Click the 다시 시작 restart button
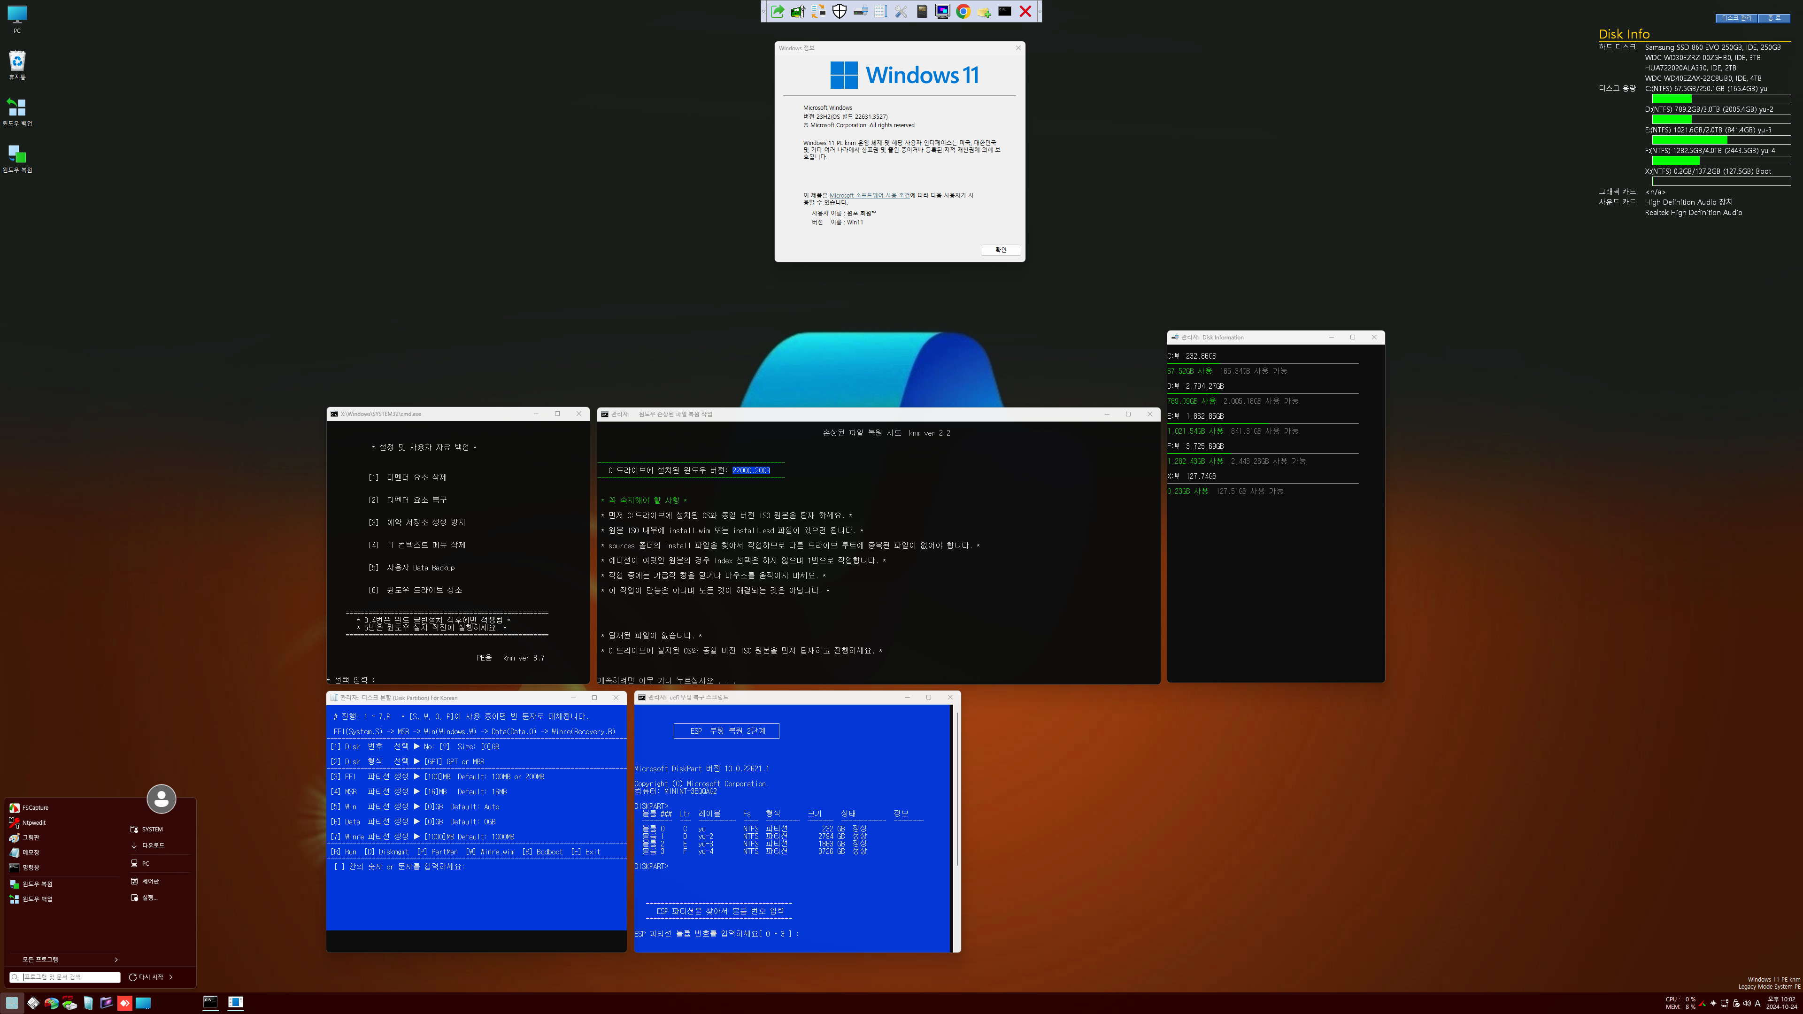This screenshot has width=1803, height=1014. point(146,977)
